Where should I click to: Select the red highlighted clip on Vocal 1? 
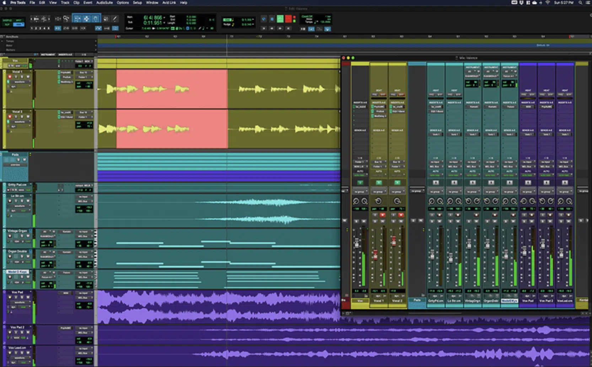pos(172,89)
